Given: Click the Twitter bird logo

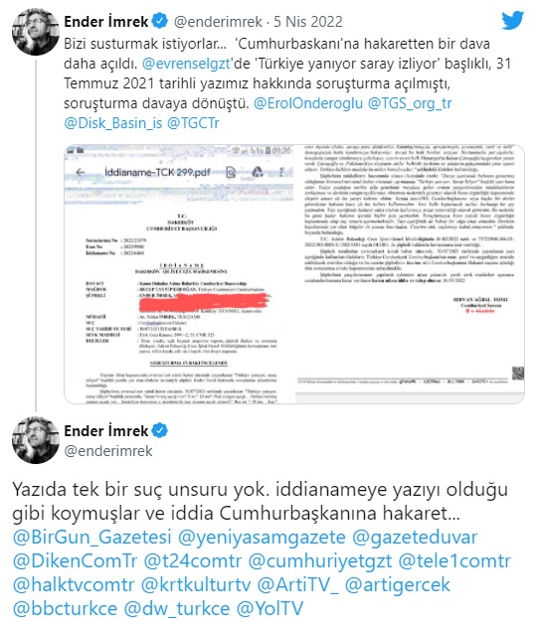Looking at the screenshot, I should point(513,20).
